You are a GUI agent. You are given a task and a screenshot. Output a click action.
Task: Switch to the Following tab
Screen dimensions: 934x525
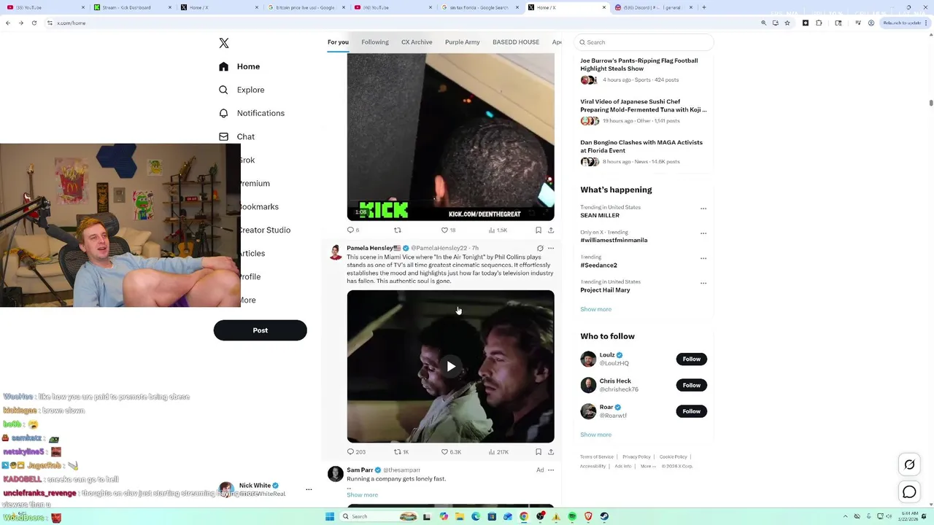point(375,42)
